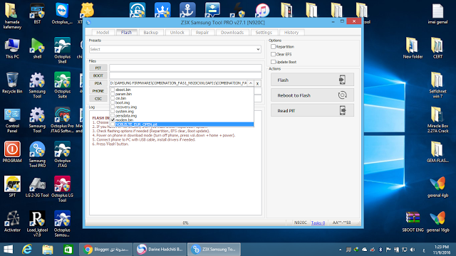Uncheck modem.bin in the file list
The image size is (456, 256).
click(113, 120)
